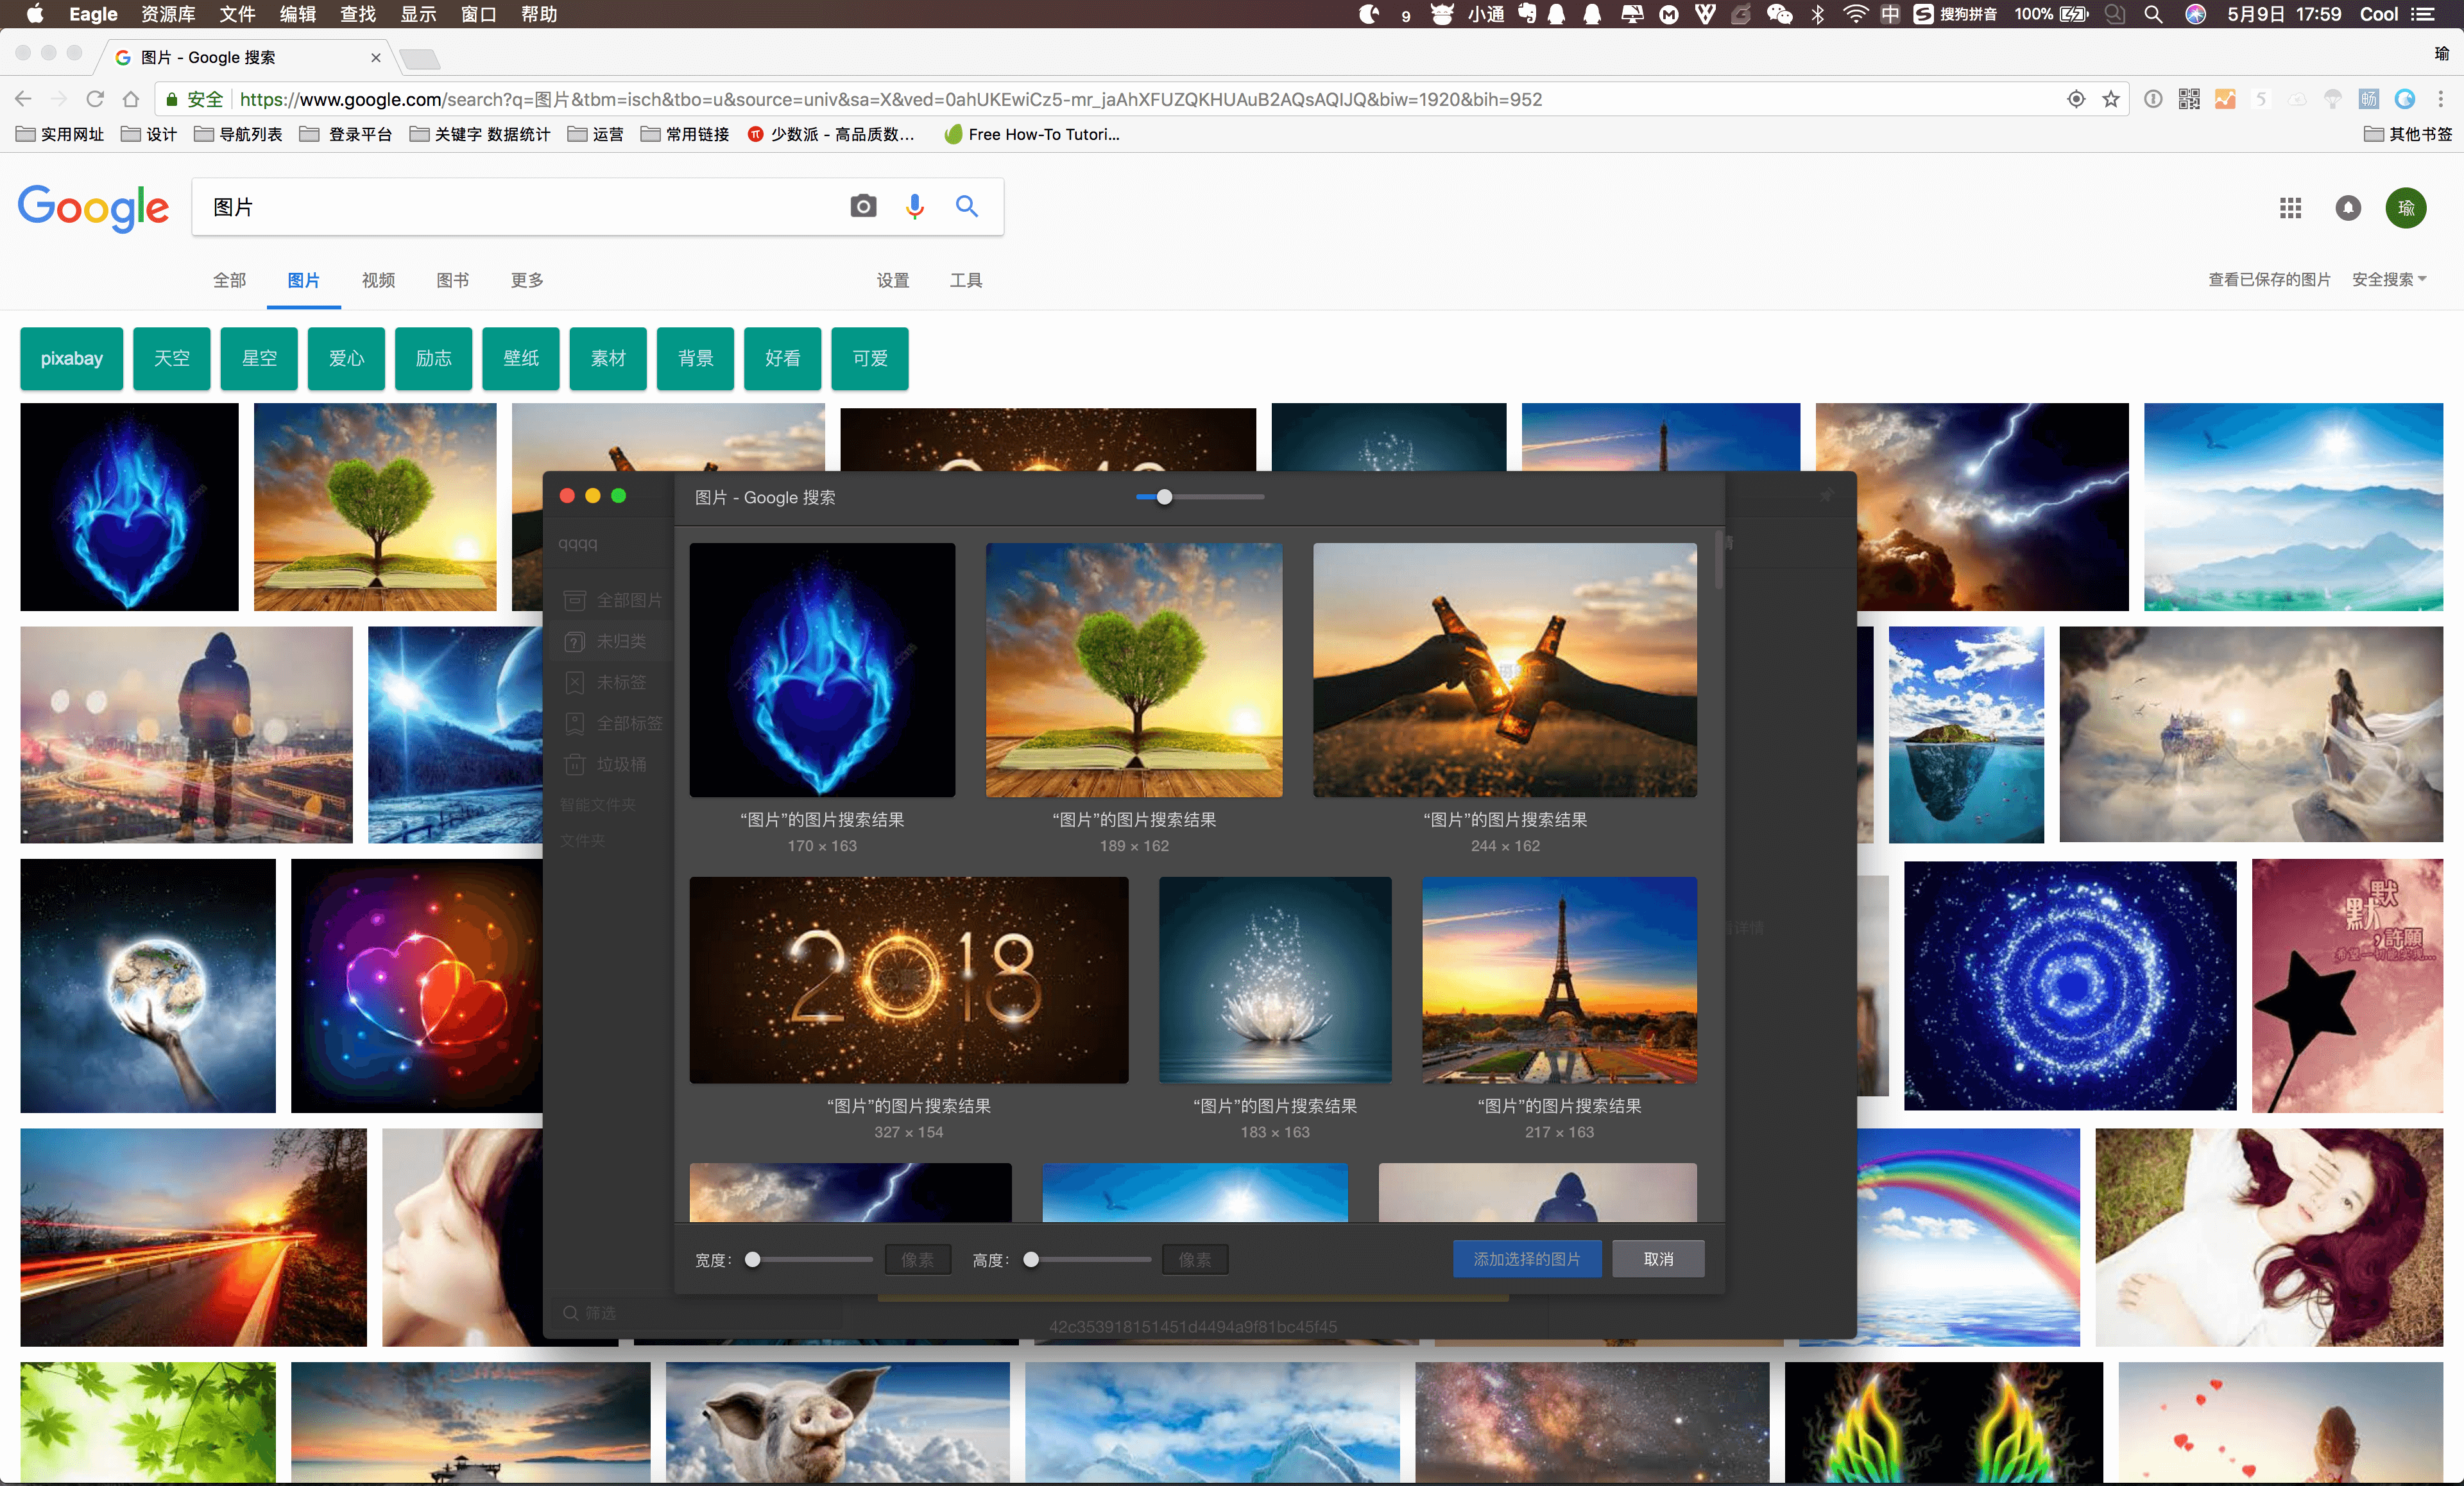
Task: Open the Google apps grid
Action: pyautogui.click(x=2290, y=208)
